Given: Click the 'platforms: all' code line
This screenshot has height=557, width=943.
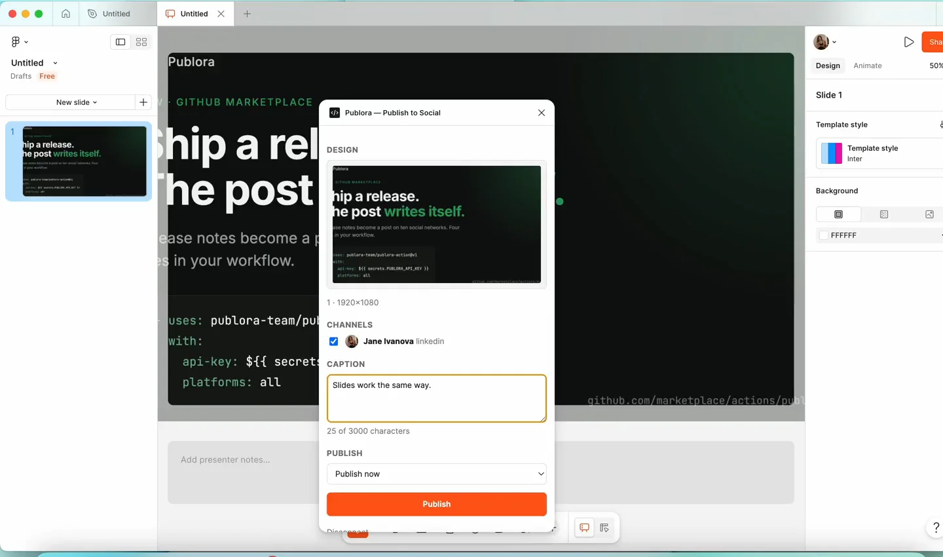Looking at the screenshot, I should (x=232, y=382).
